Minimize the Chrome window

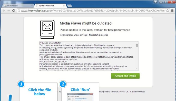(x=161, y=2)
